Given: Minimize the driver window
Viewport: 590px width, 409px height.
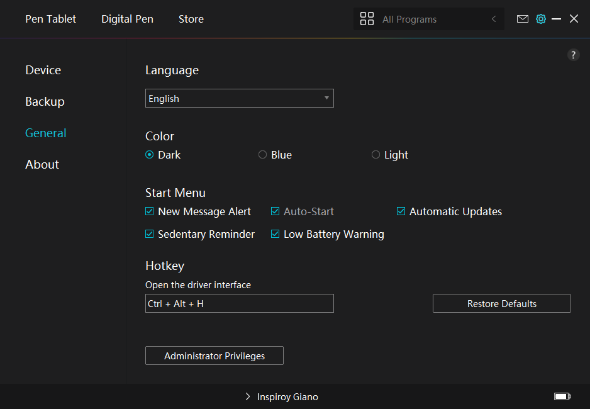Looking at the screenshot, I should [x=556, y=19].
